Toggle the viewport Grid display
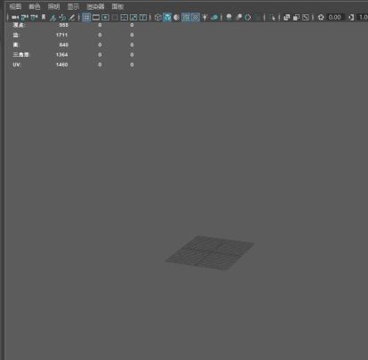This screenshot has height=360, width=368. tap(86, 18)
